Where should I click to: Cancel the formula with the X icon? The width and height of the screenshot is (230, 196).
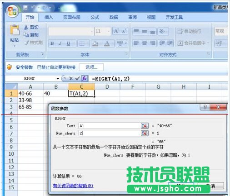pyautogui.click(x=71, y=78)
